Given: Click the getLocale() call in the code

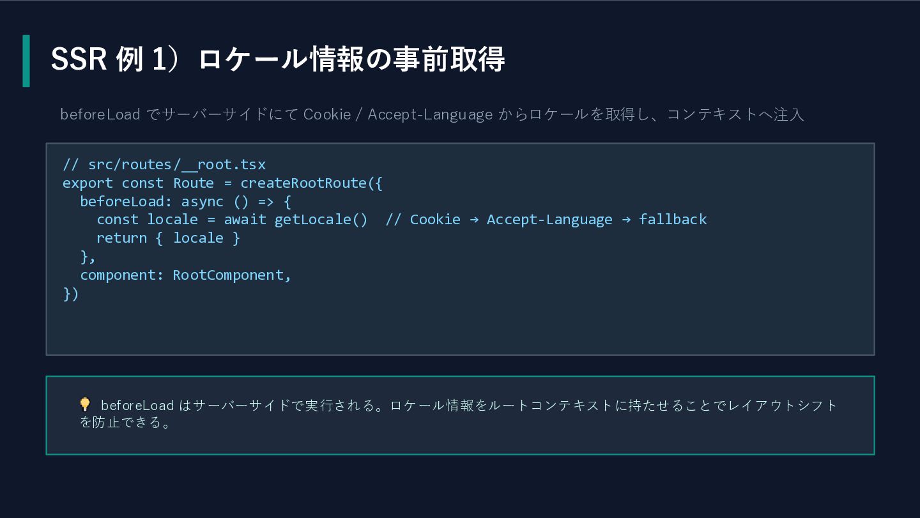Looking at the screenshot, I should tap(321, 219).
